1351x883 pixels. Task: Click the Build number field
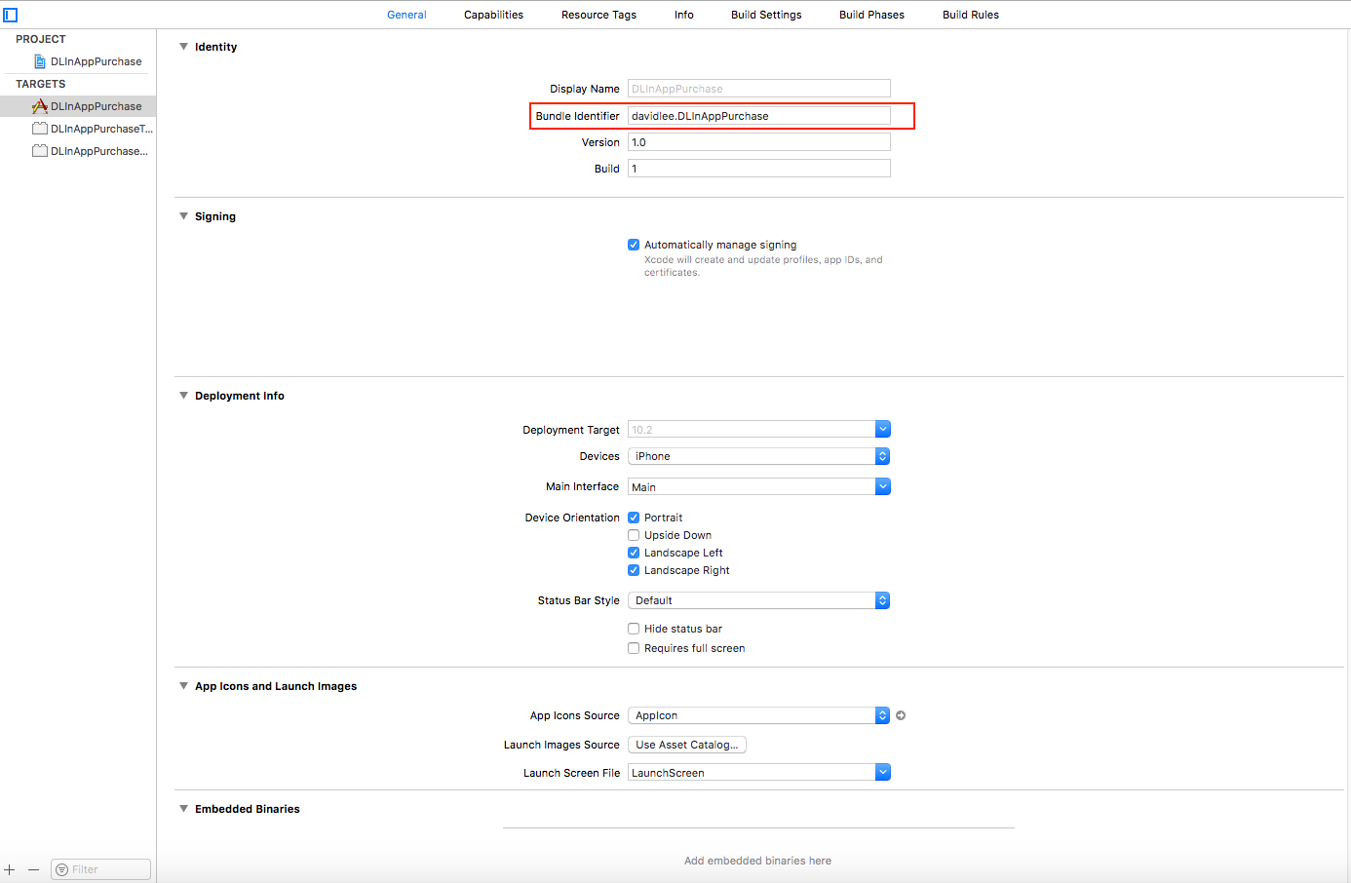[759, 169]
